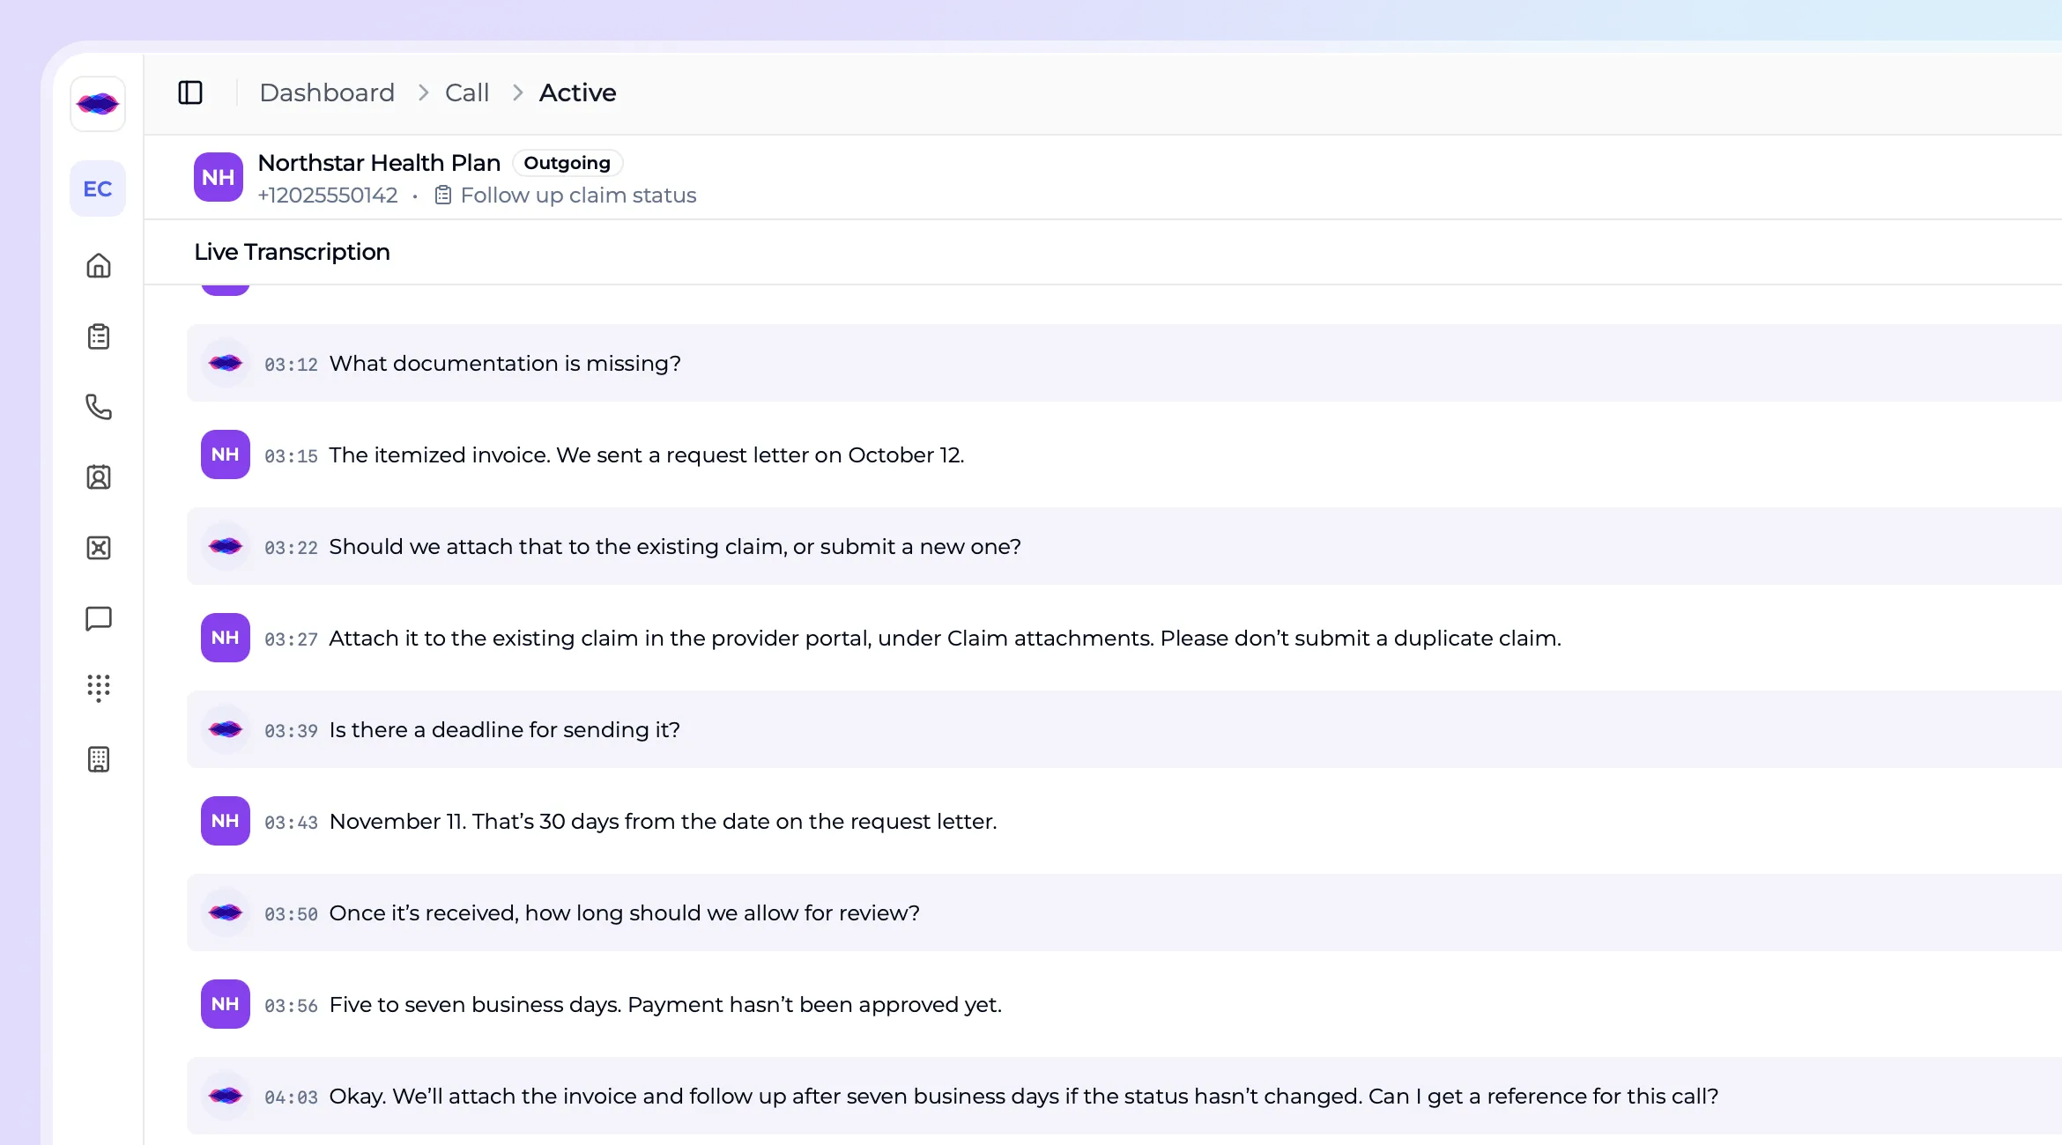Click the Outgoing badge
This screenshot has height=1145, width=2062.
pyautogui.click(x=567, y=163)
